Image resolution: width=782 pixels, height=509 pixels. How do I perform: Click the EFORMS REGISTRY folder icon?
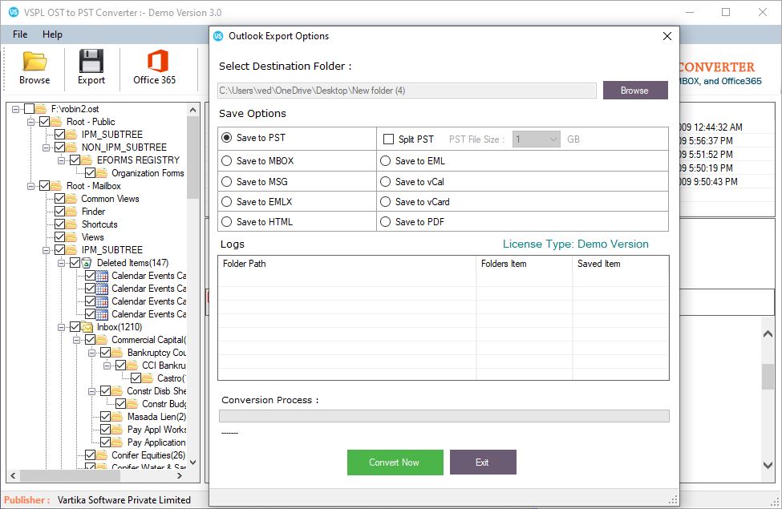tap(87, 160)
